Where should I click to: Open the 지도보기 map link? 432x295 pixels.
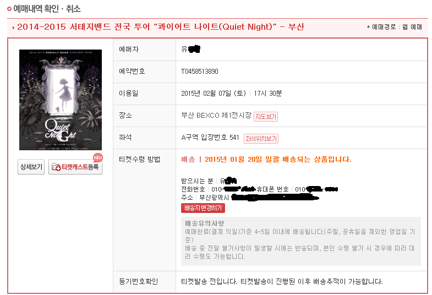[266, 117]
